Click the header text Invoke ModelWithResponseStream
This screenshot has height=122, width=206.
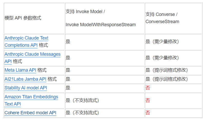pos(101,25)
